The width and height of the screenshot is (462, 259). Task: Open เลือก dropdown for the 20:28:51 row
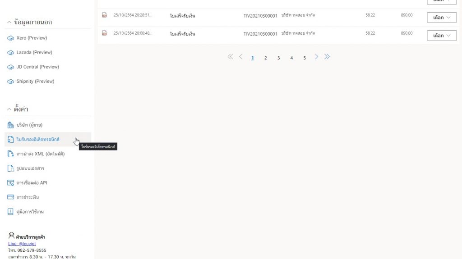tap(442, 18)
